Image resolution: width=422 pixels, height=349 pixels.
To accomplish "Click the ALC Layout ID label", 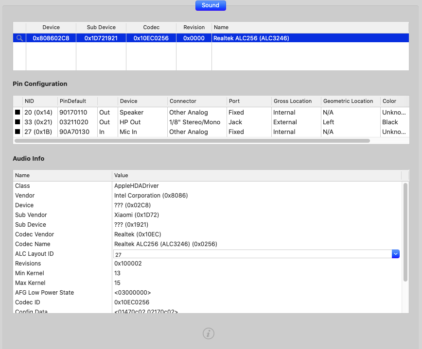I will 34,254.
